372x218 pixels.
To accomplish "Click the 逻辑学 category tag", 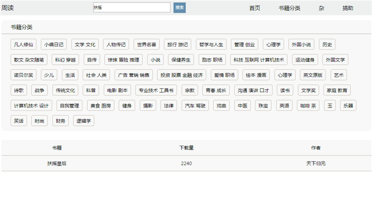I will pyautogui.click(x=83, y=121).
